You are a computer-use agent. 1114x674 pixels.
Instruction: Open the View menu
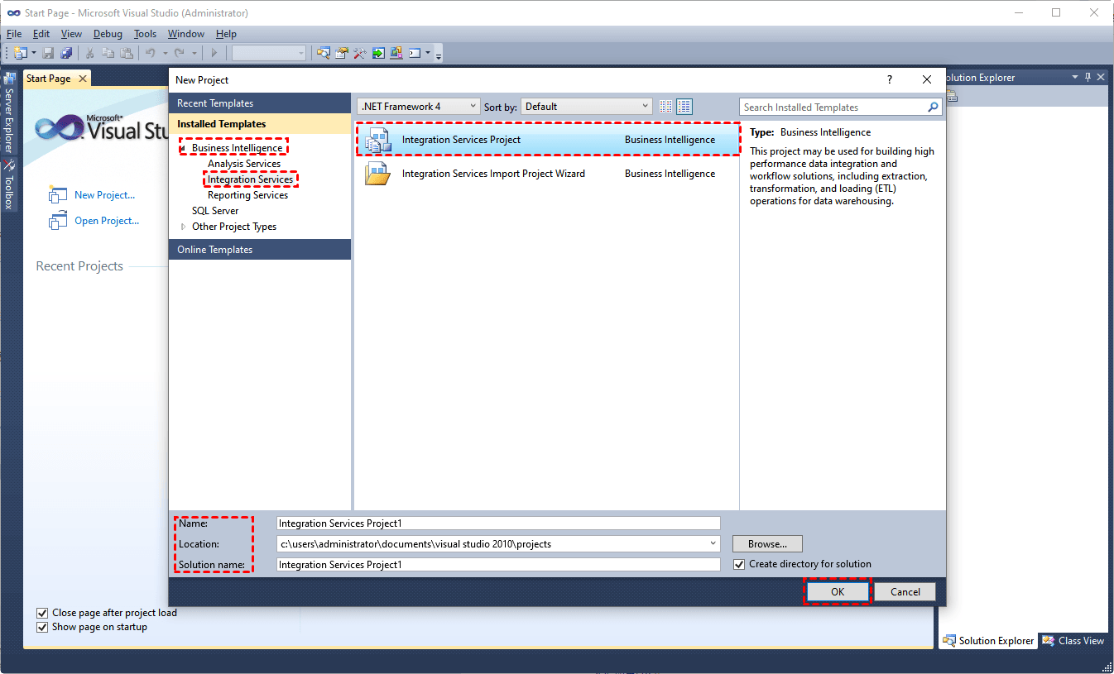pos(71,34)
